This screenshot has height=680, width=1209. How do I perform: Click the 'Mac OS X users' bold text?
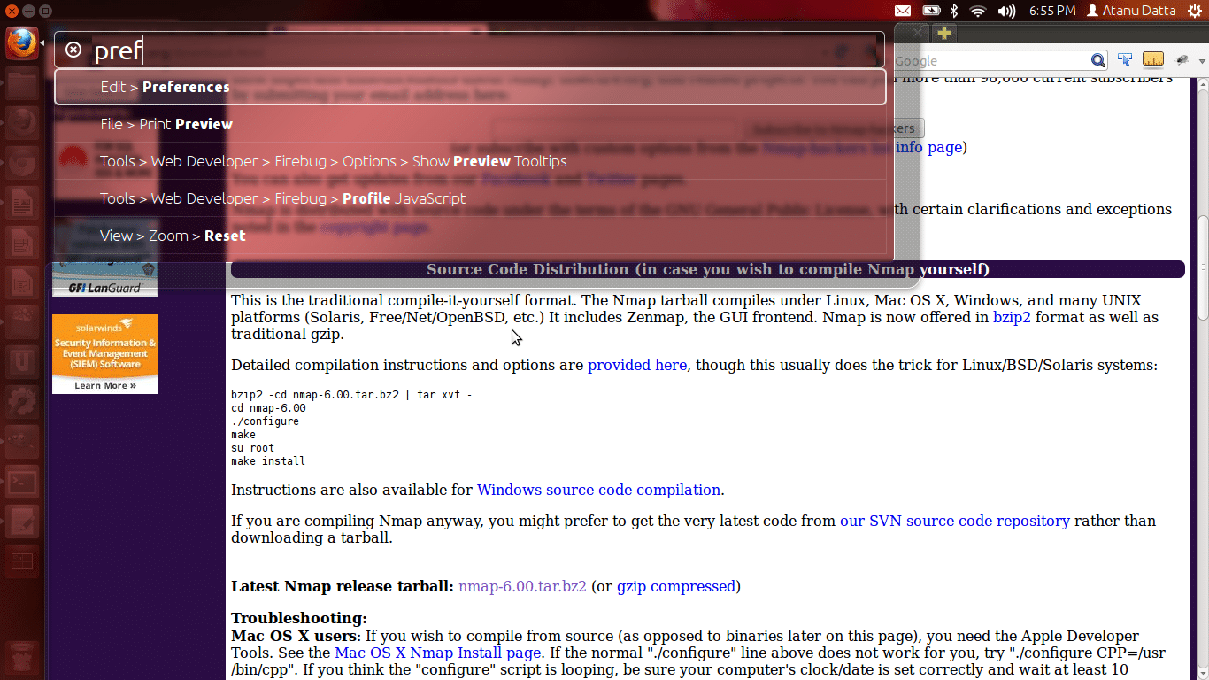pyautogui.click(x=295, y=636)
